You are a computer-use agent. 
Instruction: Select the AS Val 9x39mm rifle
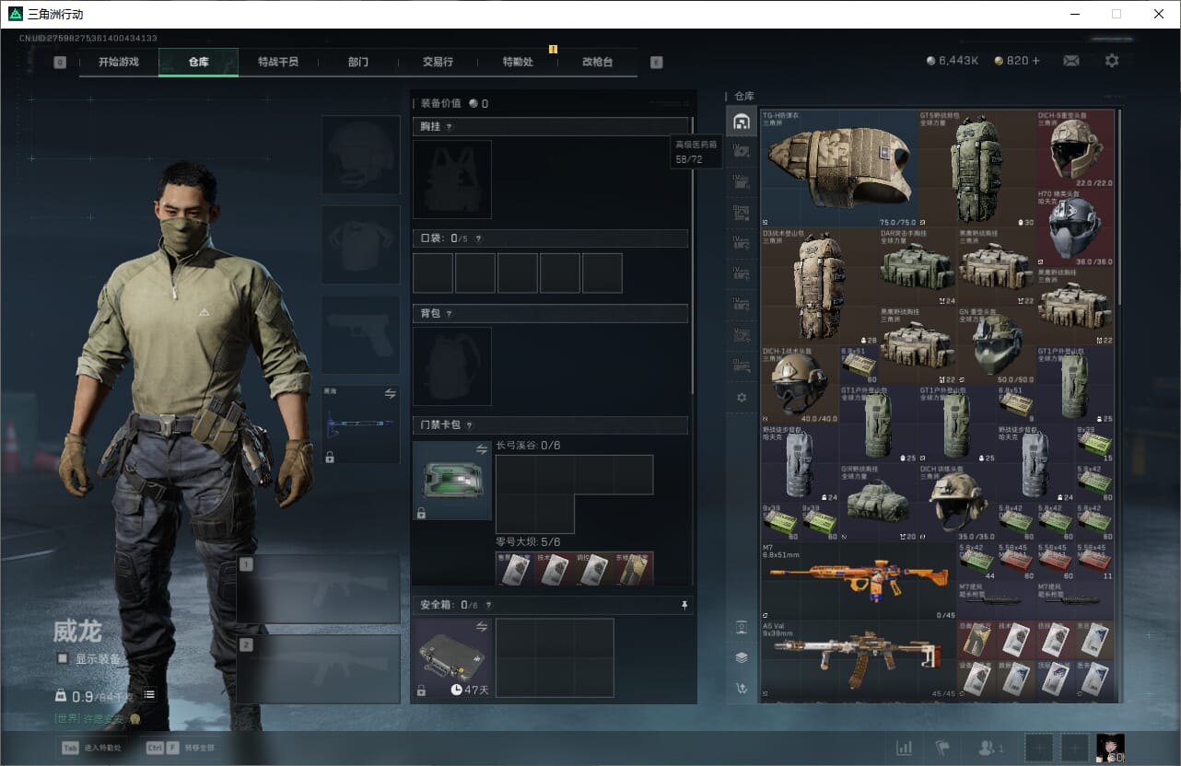[x=859, y=659]
